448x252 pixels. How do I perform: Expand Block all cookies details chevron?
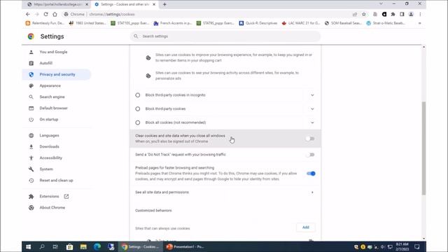312,122
